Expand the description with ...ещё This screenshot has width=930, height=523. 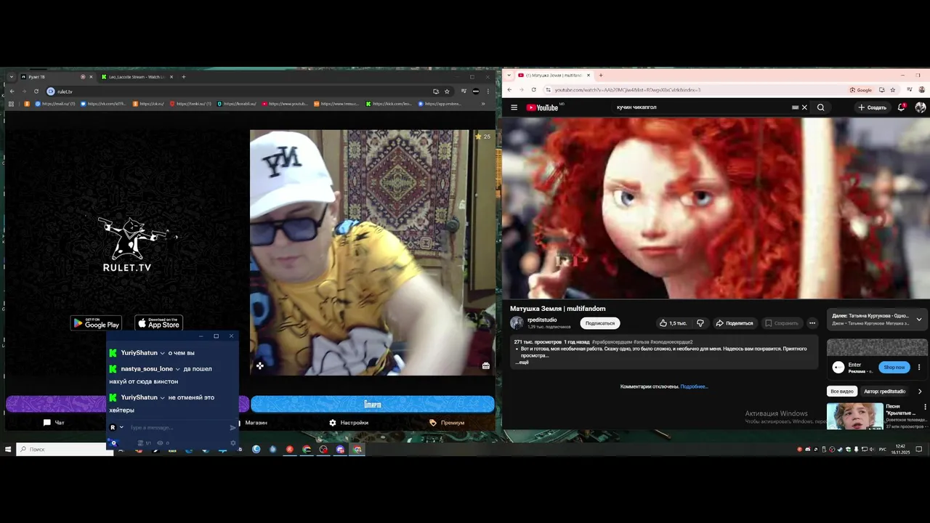point(522,362)
